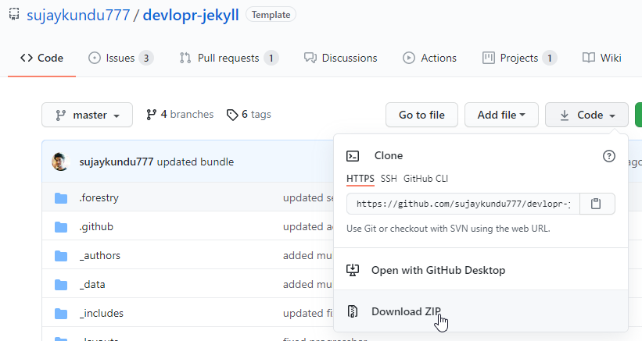This screenshot has height=341, width=642.
Task: Click the clone URL input field
Action: point(463,204)
